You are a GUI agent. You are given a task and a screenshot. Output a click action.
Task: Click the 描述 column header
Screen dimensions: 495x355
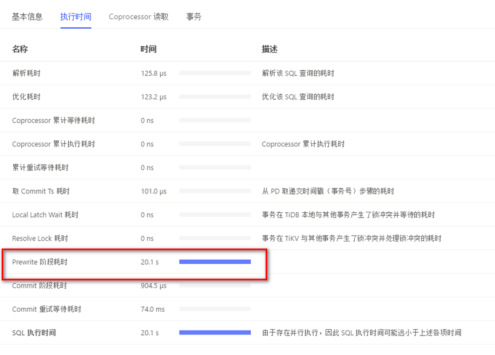coord(270,49)
